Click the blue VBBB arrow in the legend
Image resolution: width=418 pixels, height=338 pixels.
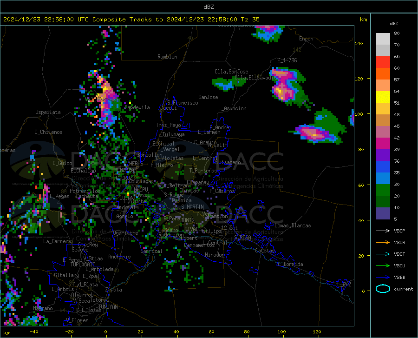(x=383, y=277)
